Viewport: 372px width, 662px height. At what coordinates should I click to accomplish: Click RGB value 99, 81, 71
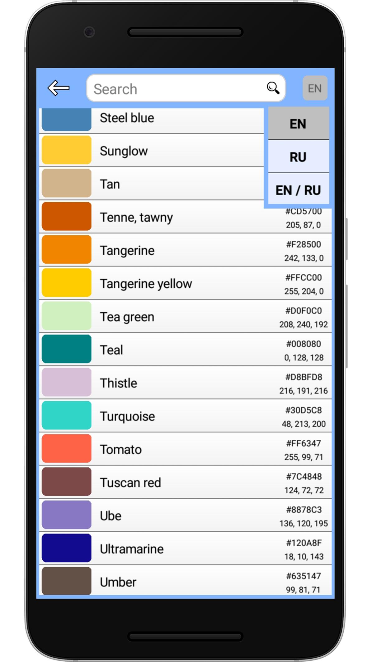303,590
